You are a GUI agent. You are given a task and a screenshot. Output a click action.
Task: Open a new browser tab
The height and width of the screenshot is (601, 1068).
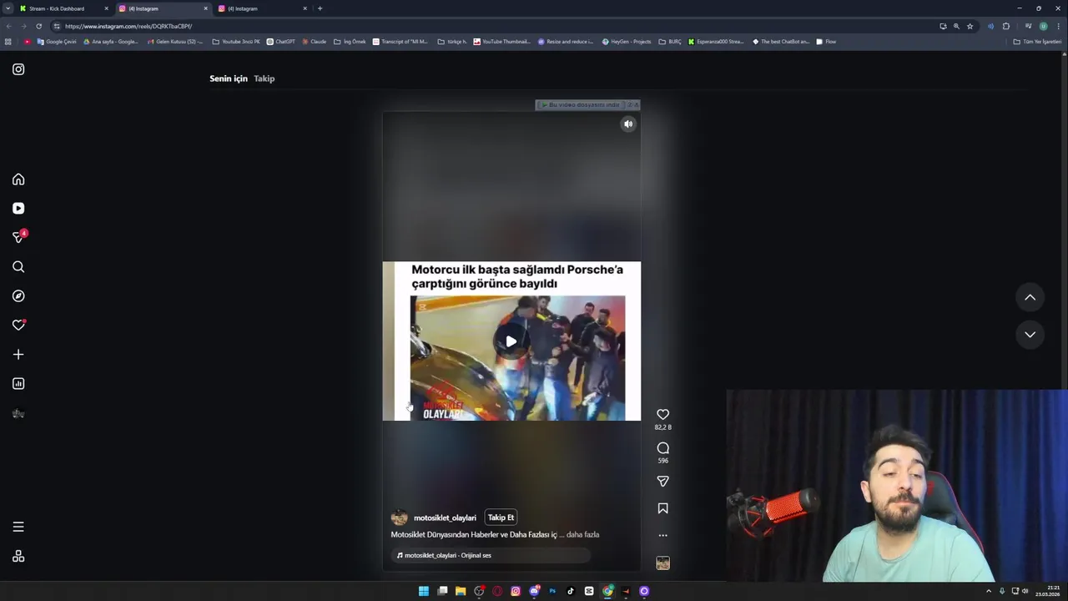[320, 8]
